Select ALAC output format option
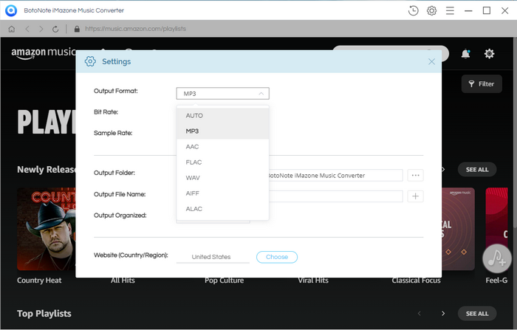Image resolution: width=517 pixels, height=330 pixels. tap(223, 209)
